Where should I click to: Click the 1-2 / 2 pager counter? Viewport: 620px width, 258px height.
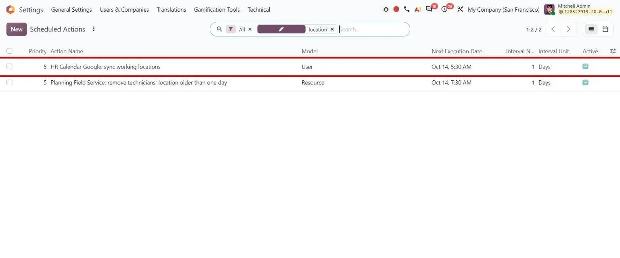click(x=534, y=29)
